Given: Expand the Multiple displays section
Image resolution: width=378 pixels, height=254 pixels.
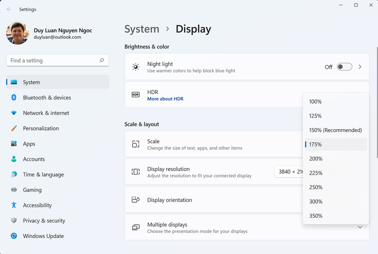Looking at the screenshot, I should pyautogui.click(x=360, y=228).
